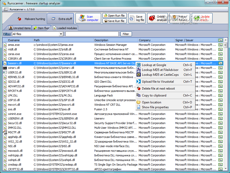This screenshot has width=230, height=173.
Task: Select the mswsock.dll row
Action: coord(113,151)
